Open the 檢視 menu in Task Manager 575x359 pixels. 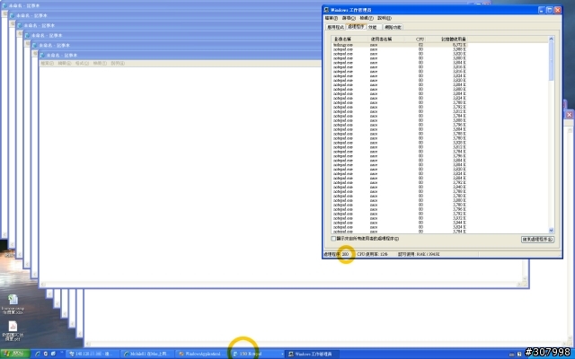pyautogui.click(x=367, y=18)
